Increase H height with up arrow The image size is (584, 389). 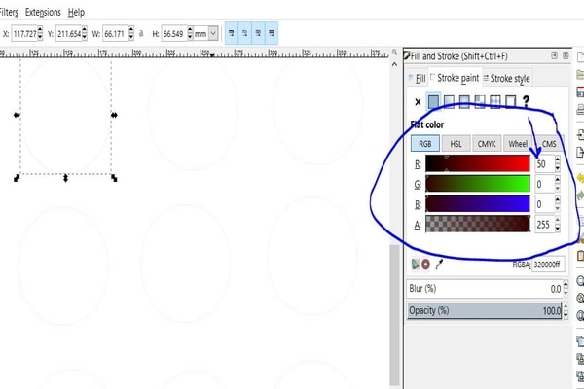tap(190, 30)
